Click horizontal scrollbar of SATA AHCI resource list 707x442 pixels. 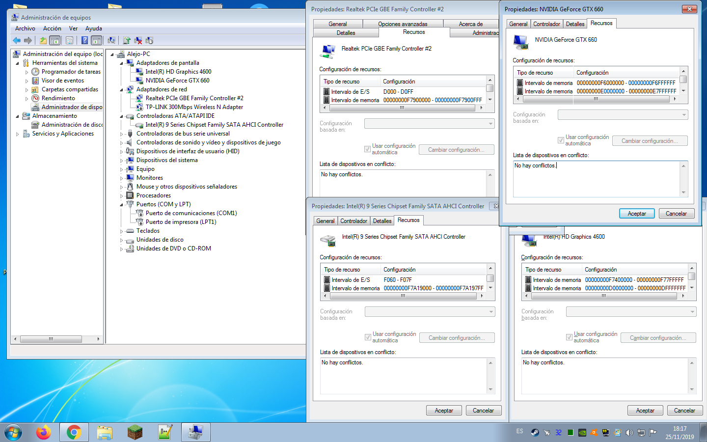point(403,296)
